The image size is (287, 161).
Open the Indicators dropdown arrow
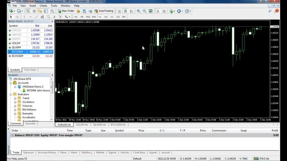[x=174, y=11]
